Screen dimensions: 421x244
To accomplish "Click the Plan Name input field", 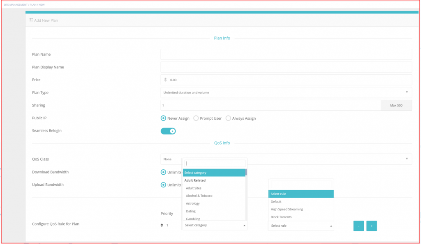I will coord(286,54).
